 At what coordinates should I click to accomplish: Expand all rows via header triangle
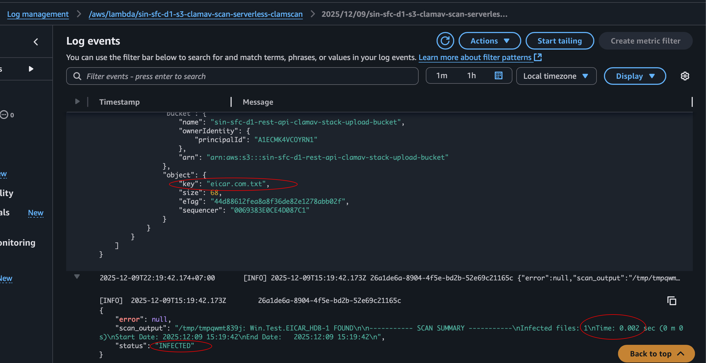(77, 102)
